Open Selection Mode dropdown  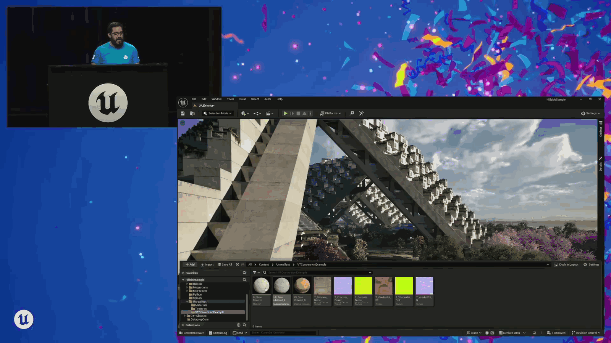coord(217,113)
